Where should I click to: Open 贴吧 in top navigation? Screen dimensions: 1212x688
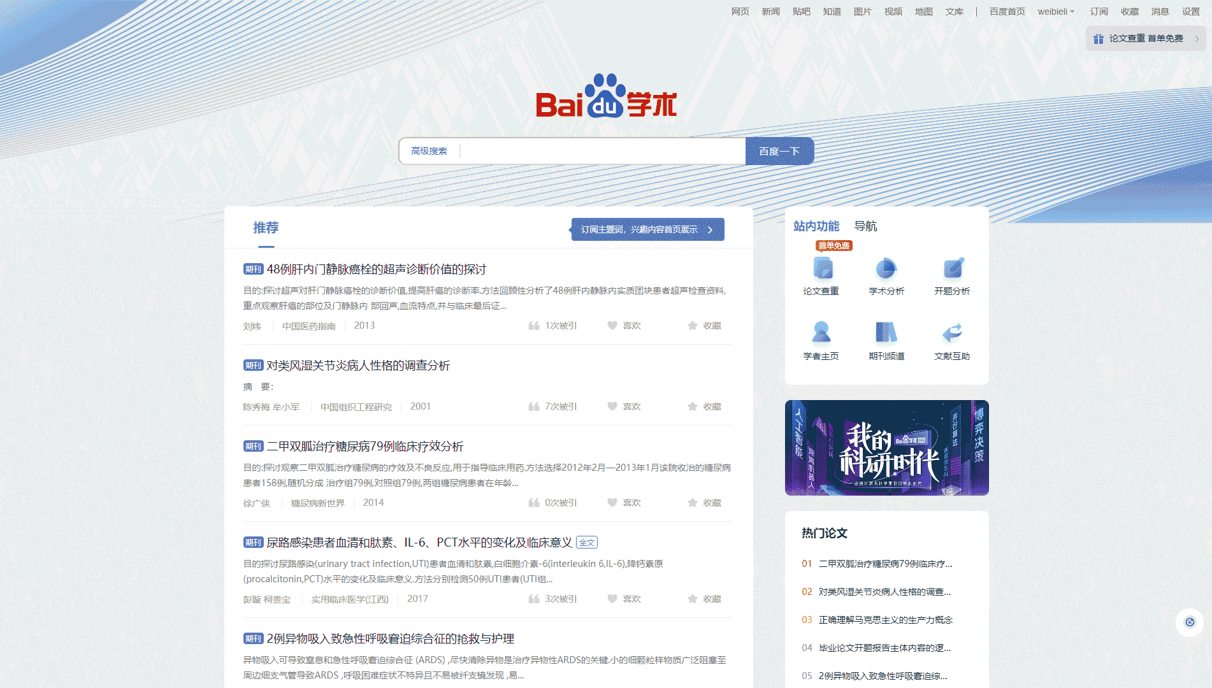pyautogui.click(x=801, y=11)
